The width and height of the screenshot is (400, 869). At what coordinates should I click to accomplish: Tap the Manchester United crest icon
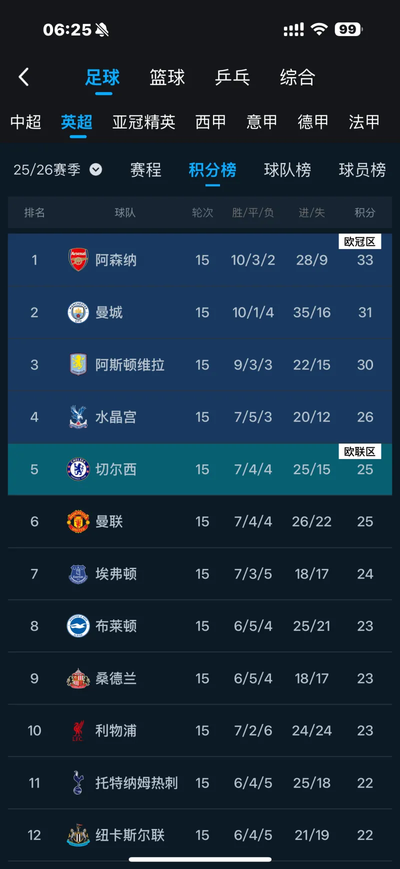pyautogui.click(x=78, y=521)
